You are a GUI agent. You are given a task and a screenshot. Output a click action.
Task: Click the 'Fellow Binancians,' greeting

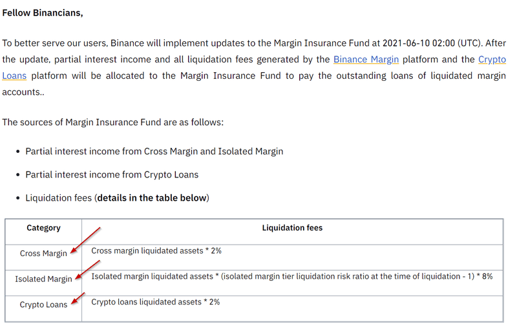[x=43, y=12]
